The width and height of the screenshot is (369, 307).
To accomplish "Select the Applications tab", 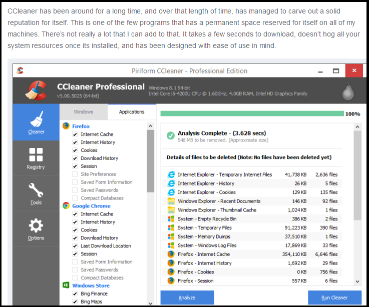I will [x=132, y=112].
